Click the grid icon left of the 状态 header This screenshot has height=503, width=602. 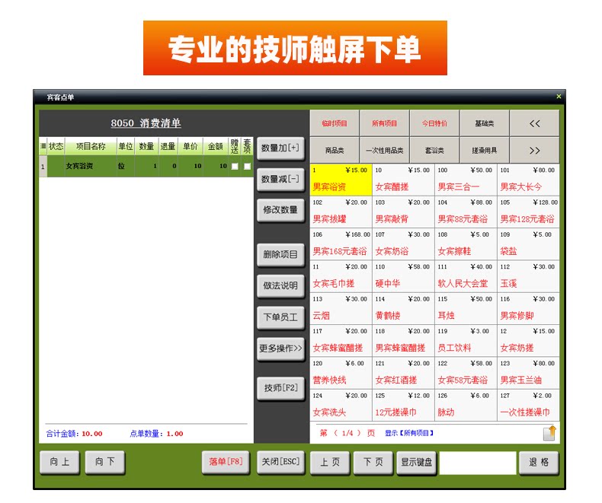43,146
